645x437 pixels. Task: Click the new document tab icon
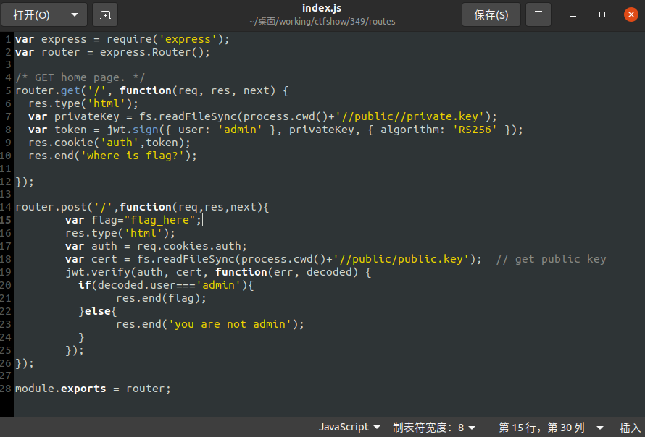[x=105, y=15]
